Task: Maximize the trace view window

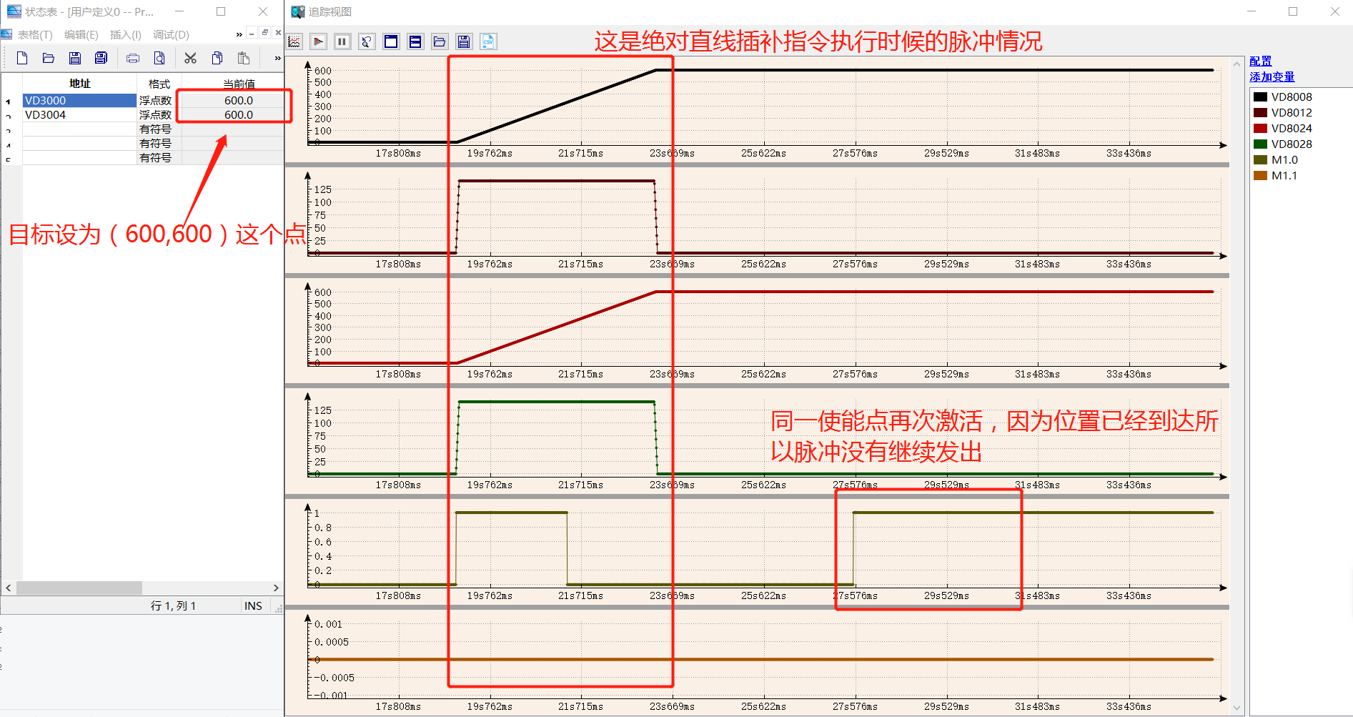Action: click(1293, 11)
